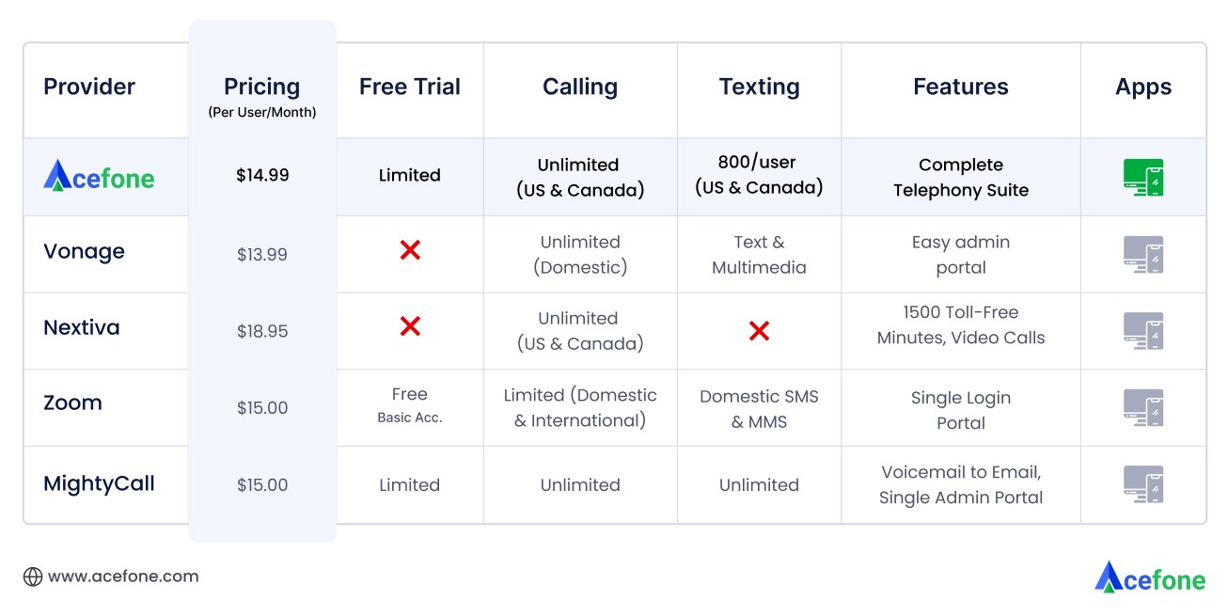Click the red X in Nextiva Free Trial
The image size is (1228, 616).
click(410, 326)
